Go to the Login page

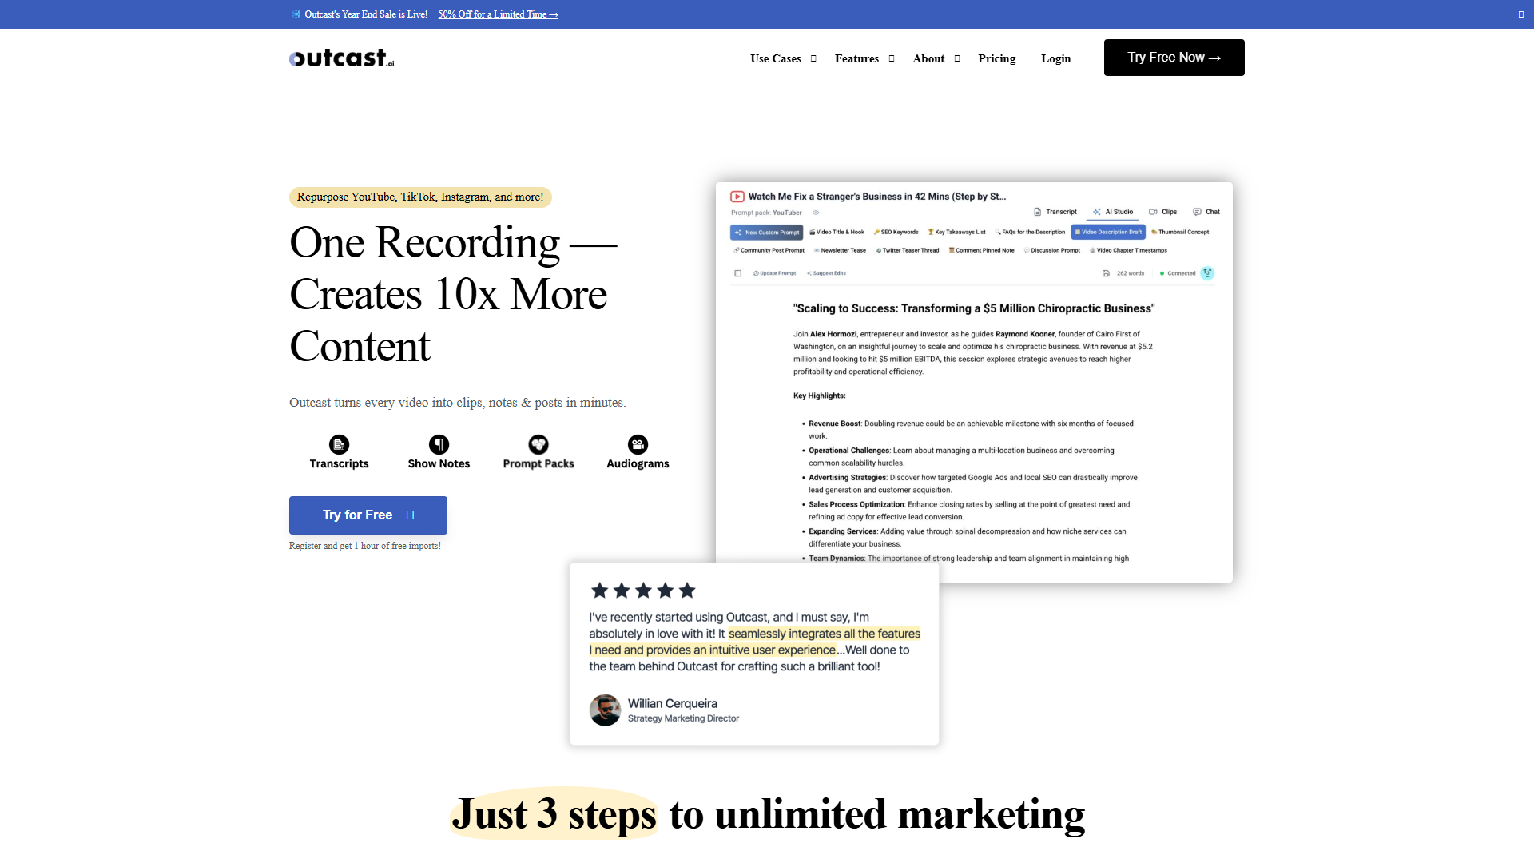tap(1055, 58)
